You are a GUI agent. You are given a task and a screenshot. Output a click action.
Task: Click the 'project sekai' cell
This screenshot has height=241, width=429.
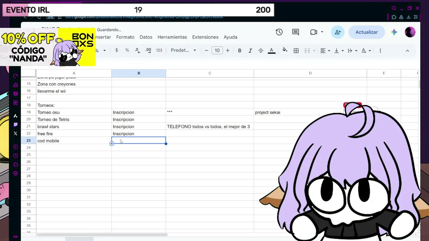[x=310, y=112]
